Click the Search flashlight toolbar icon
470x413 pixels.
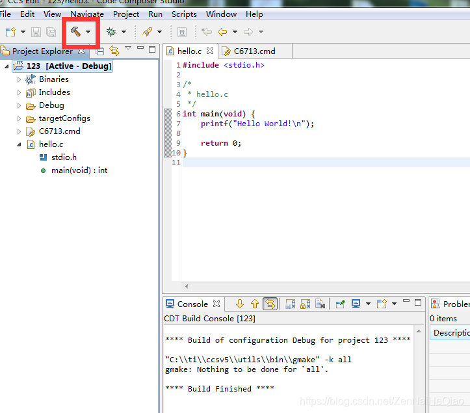coord(147,32)
